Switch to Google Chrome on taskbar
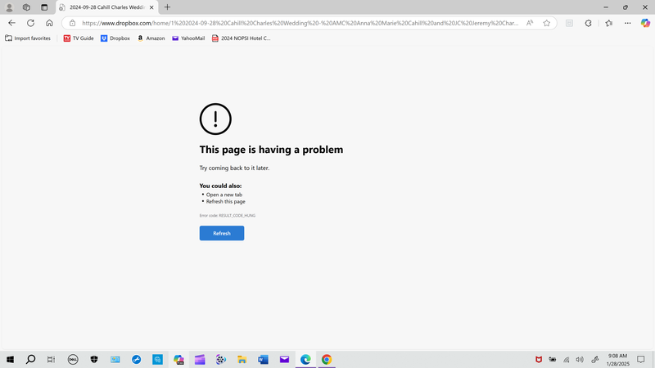 pyautogui.click(x=327, y=359)
